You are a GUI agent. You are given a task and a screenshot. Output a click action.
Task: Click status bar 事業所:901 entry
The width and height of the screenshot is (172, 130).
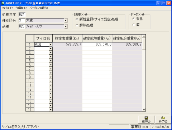[140, 127]
